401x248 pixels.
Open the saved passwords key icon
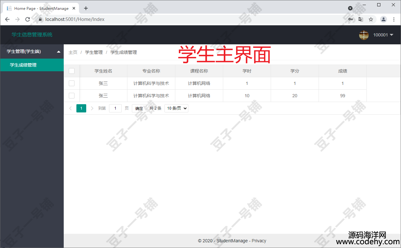pyautogui.click(x=351, y=19)
